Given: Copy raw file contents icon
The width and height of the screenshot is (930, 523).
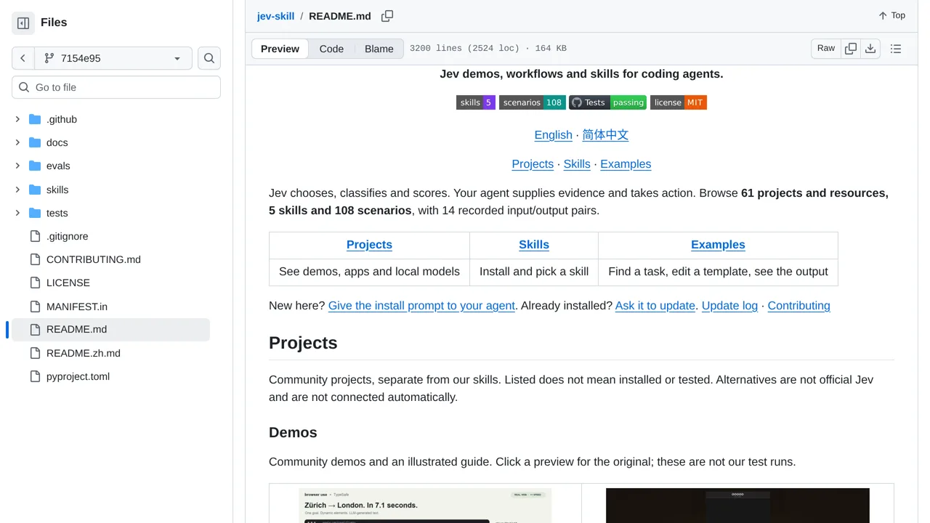Looking at the screenshot, I should point(851,49).
